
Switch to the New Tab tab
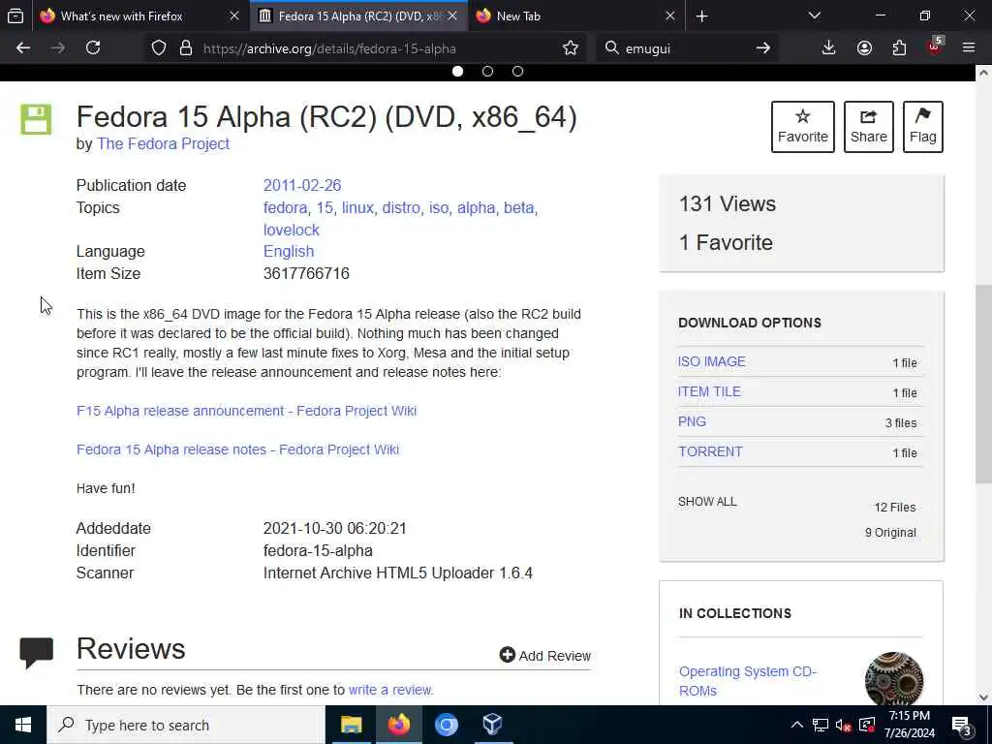[x=575, y=16]
